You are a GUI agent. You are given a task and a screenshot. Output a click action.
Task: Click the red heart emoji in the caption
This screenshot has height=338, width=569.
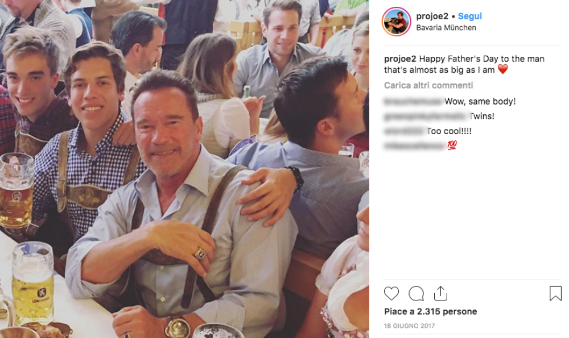[502, 69]
